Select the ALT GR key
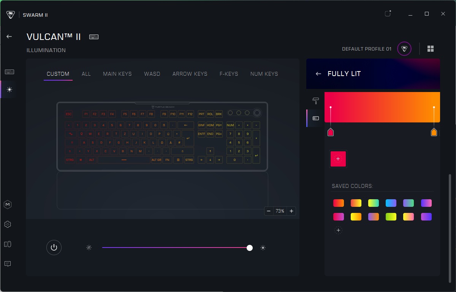The image size is (456, 292). coord(157,160)
